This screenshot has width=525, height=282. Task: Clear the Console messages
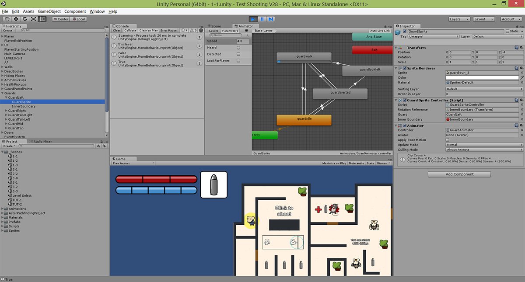click(116, 30)
